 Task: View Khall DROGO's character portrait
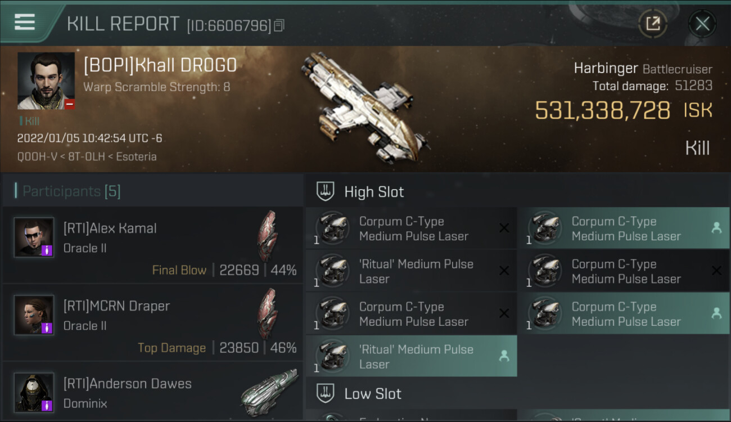pyautogui.click(x=46, y=81)
